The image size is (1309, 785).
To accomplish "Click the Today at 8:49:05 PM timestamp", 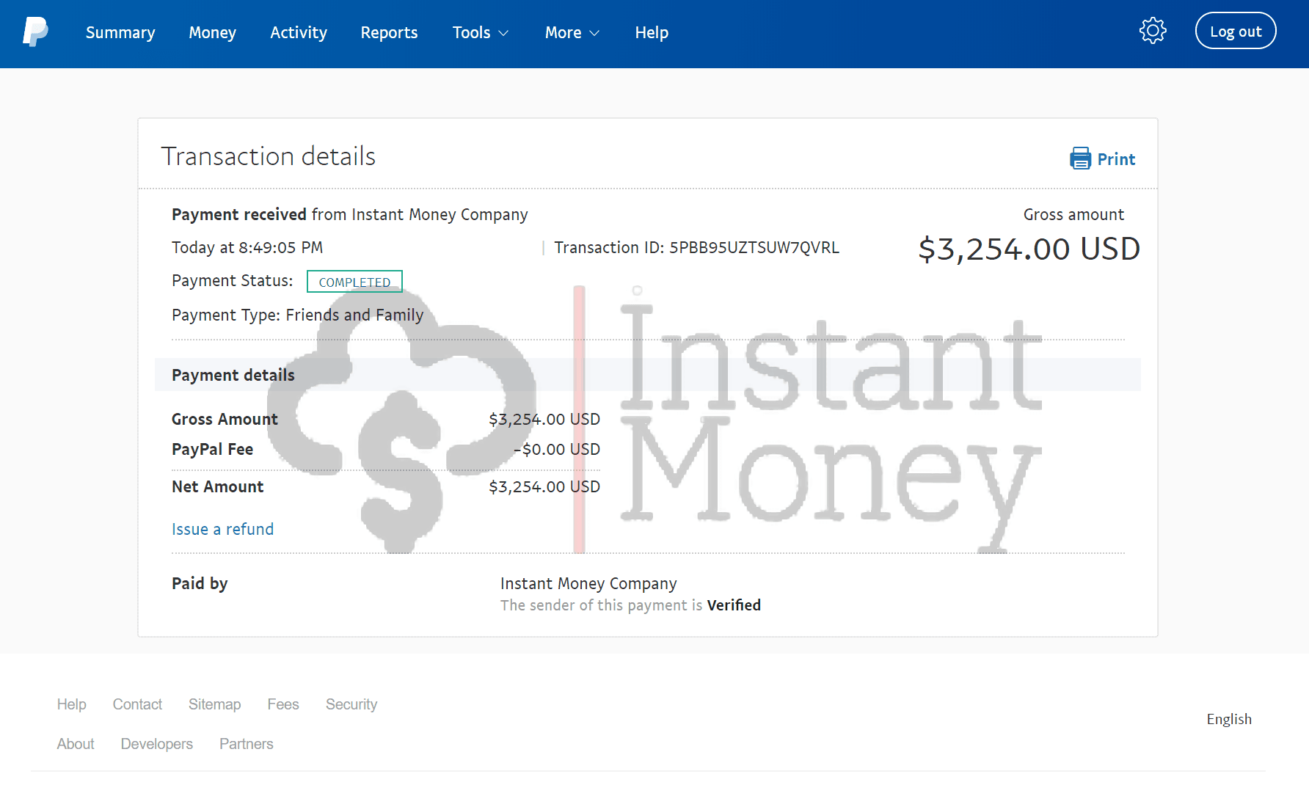I will [247, 247].
